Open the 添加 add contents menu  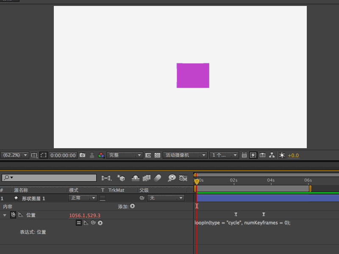(133, 206)
